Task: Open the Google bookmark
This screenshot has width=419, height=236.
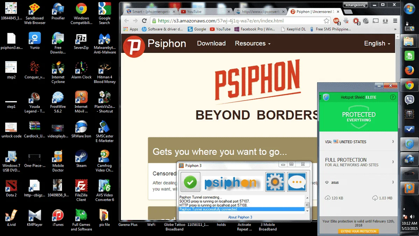Action: 197,29
